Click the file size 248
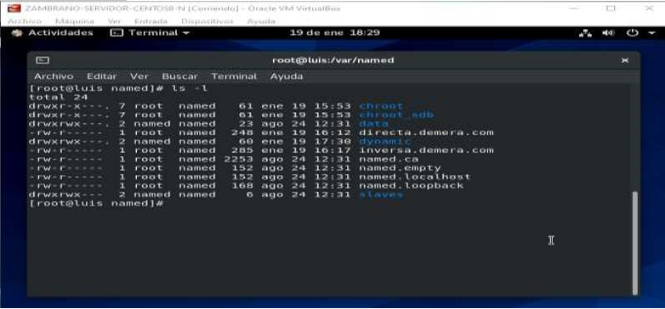Image resolution: width=665 pixels, height=309 pixels. [x=242, y=132]
